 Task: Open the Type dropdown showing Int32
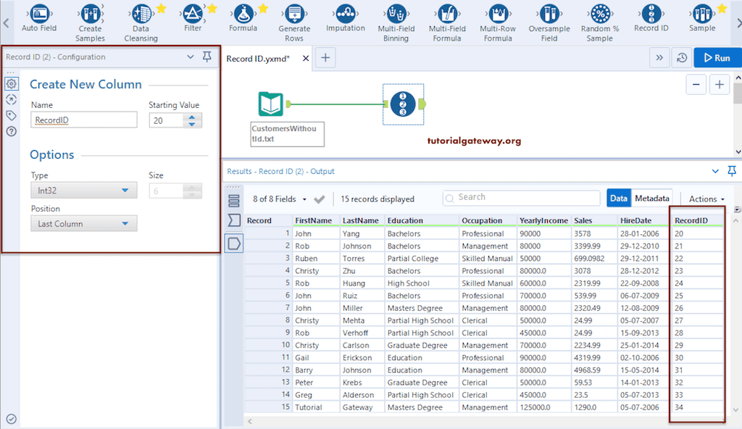(x=84, y=191)
